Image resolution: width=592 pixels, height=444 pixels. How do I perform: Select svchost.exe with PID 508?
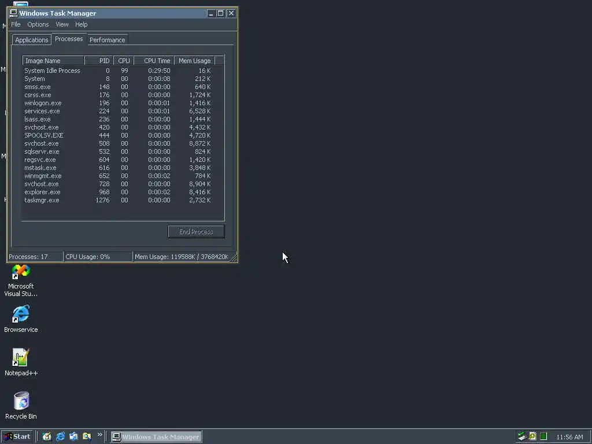[118, 143]
